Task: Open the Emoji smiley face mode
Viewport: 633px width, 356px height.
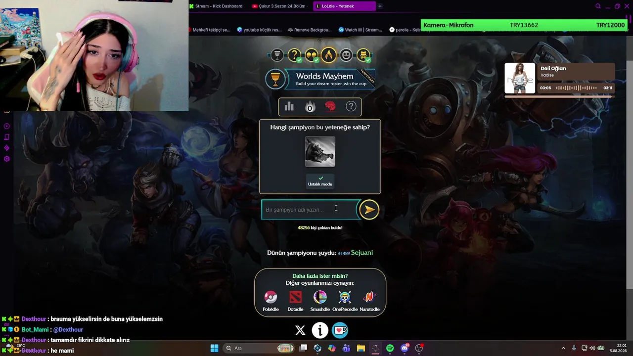Action: coord(346,55)
